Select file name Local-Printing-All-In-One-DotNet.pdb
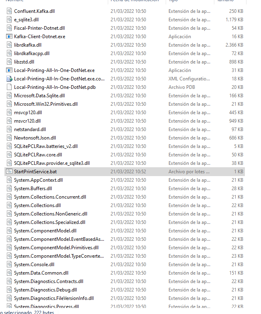The image size is (261, 314). tap(55, 87)
